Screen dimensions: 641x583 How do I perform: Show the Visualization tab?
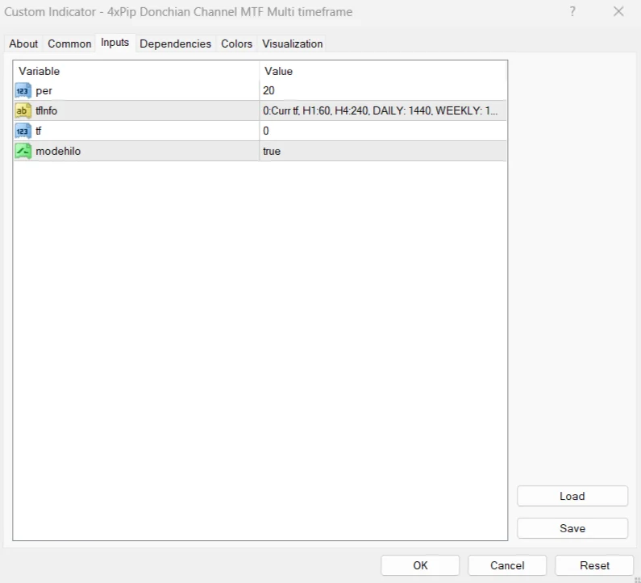click(293, 44)
